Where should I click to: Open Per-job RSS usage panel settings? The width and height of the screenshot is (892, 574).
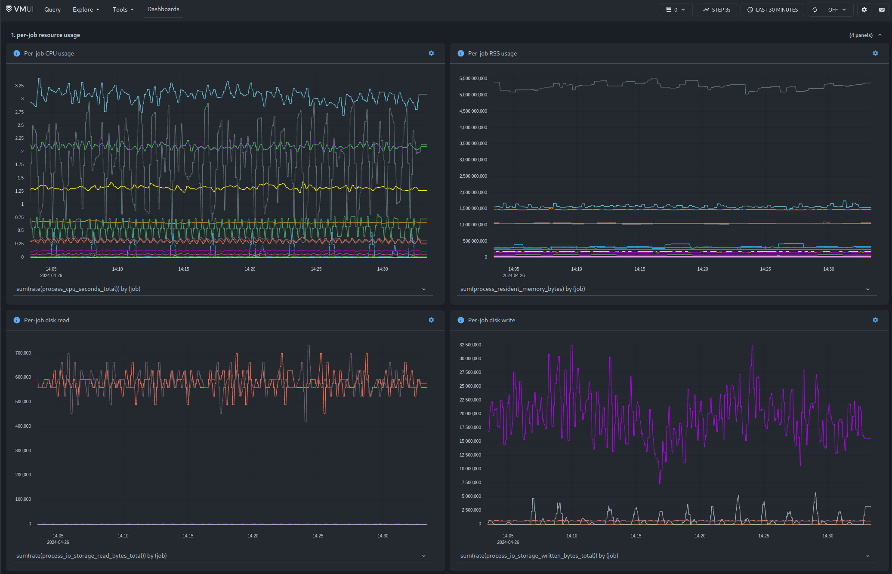click(875, 53)
